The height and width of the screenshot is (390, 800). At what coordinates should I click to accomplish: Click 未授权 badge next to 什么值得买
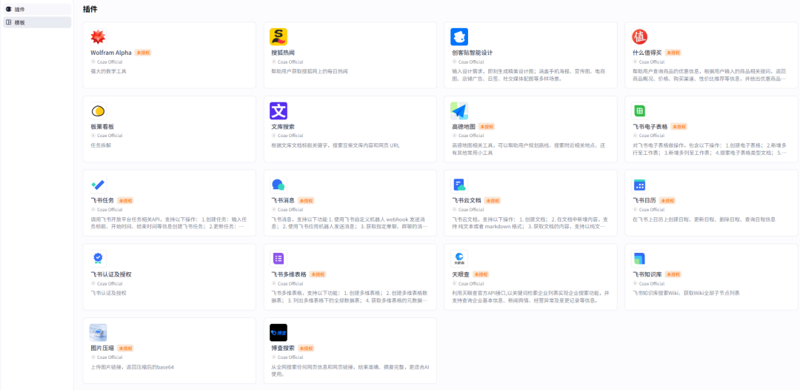pyautogui.click(x=673, y=53)
